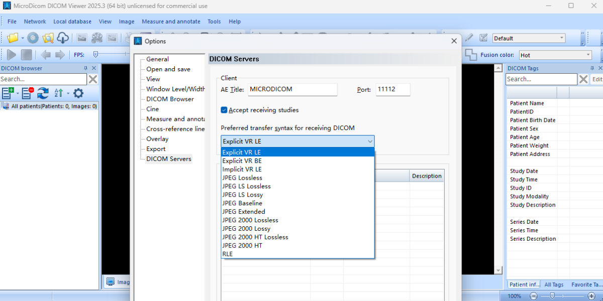Click the cloud download icon

(x=63, y=38)
